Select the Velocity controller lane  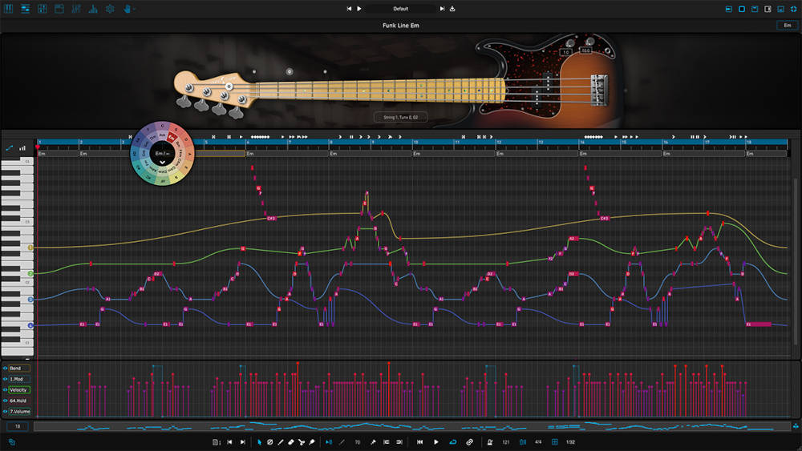[19, 389]
